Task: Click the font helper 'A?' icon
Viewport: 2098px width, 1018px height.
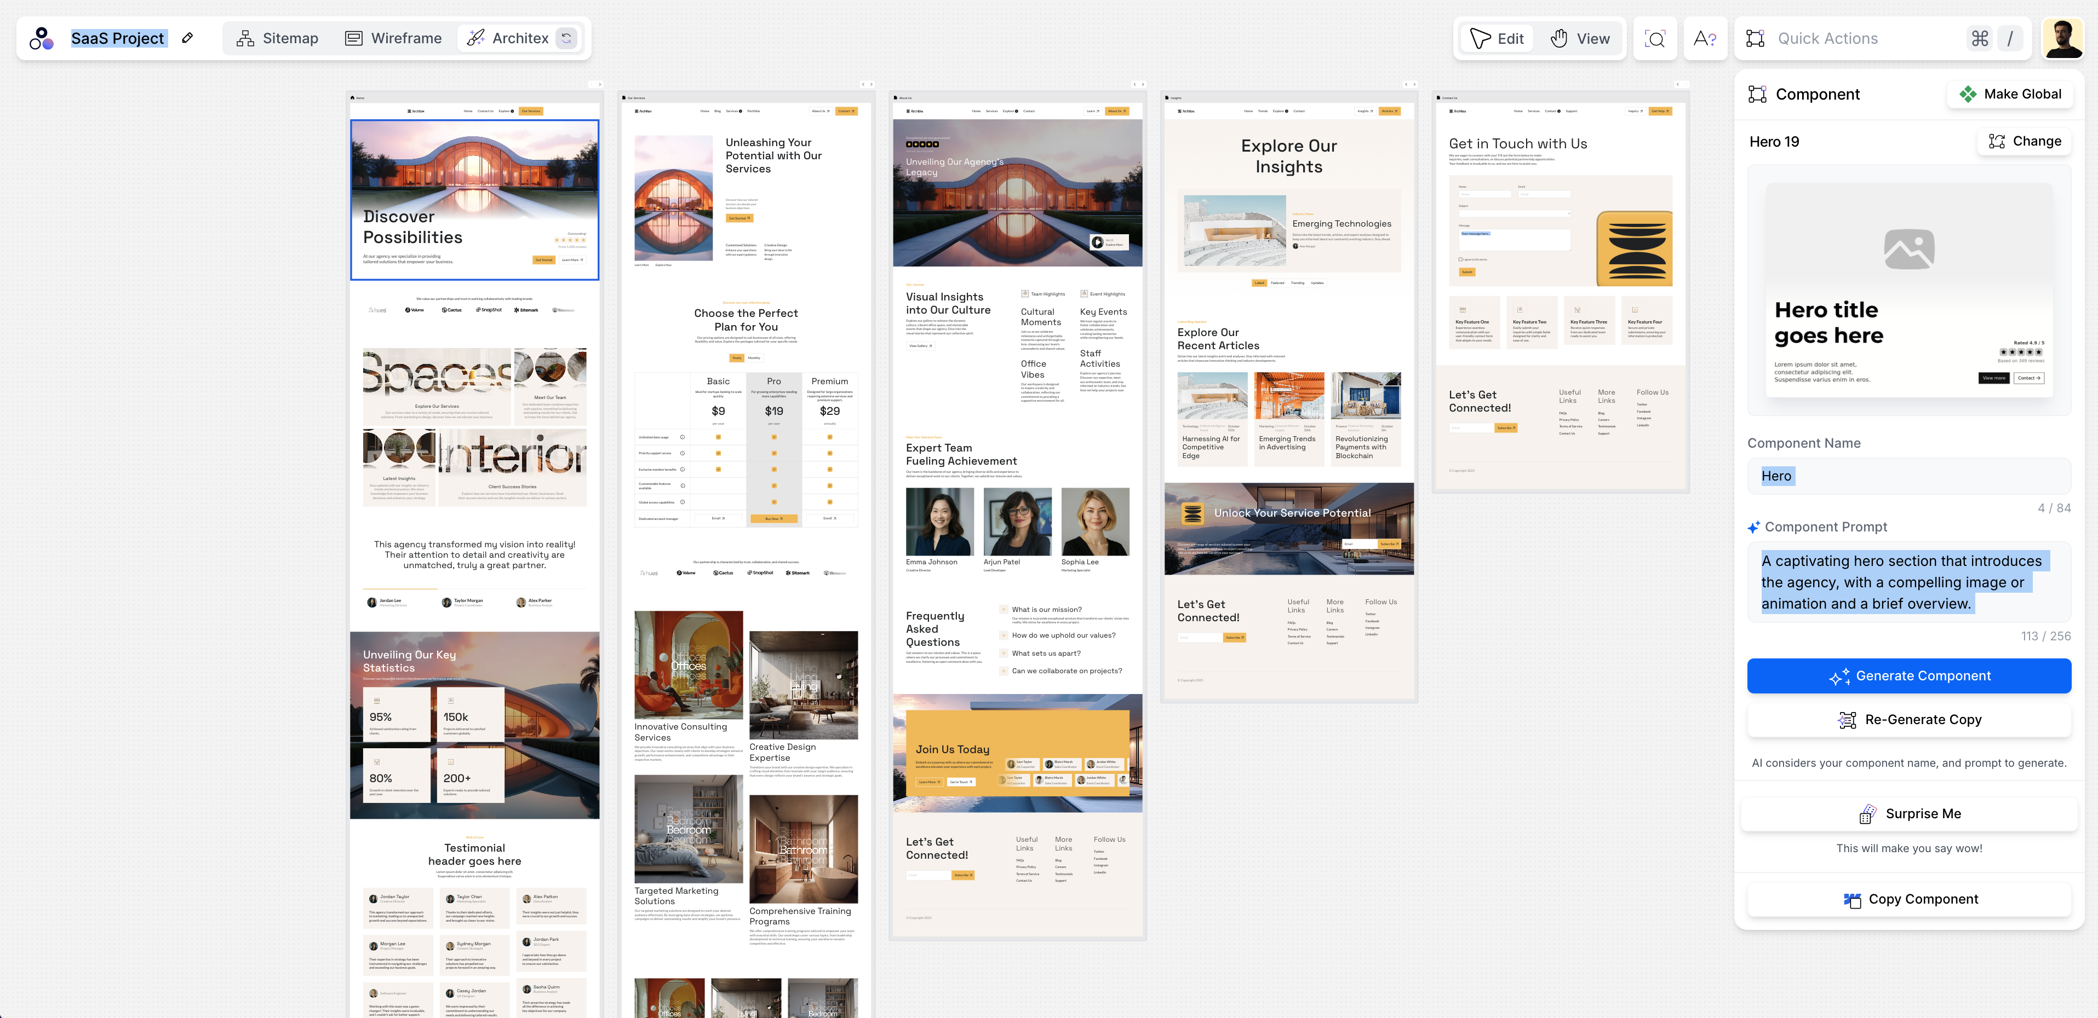Action: coord(1704,38)
